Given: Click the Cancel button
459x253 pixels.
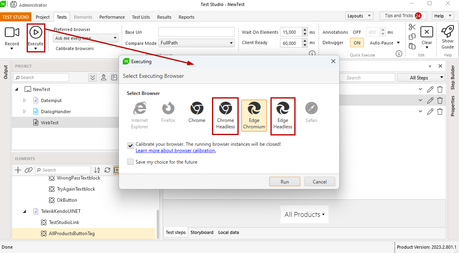Looking at the screenshot, I should click(320, 182).
